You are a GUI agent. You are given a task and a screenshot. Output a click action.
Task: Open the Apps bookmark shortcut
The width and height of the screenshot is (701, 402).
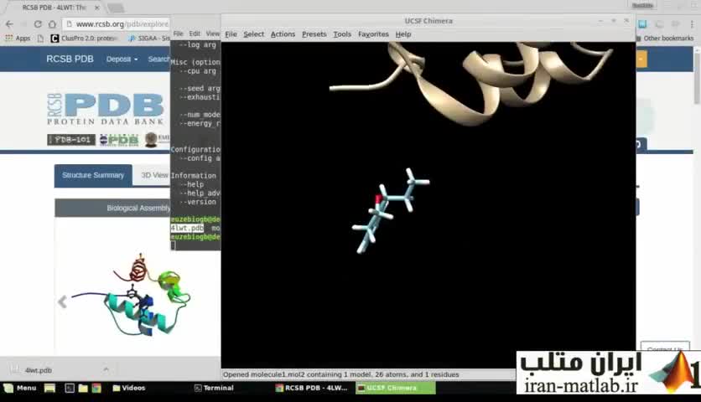point(18,39)
